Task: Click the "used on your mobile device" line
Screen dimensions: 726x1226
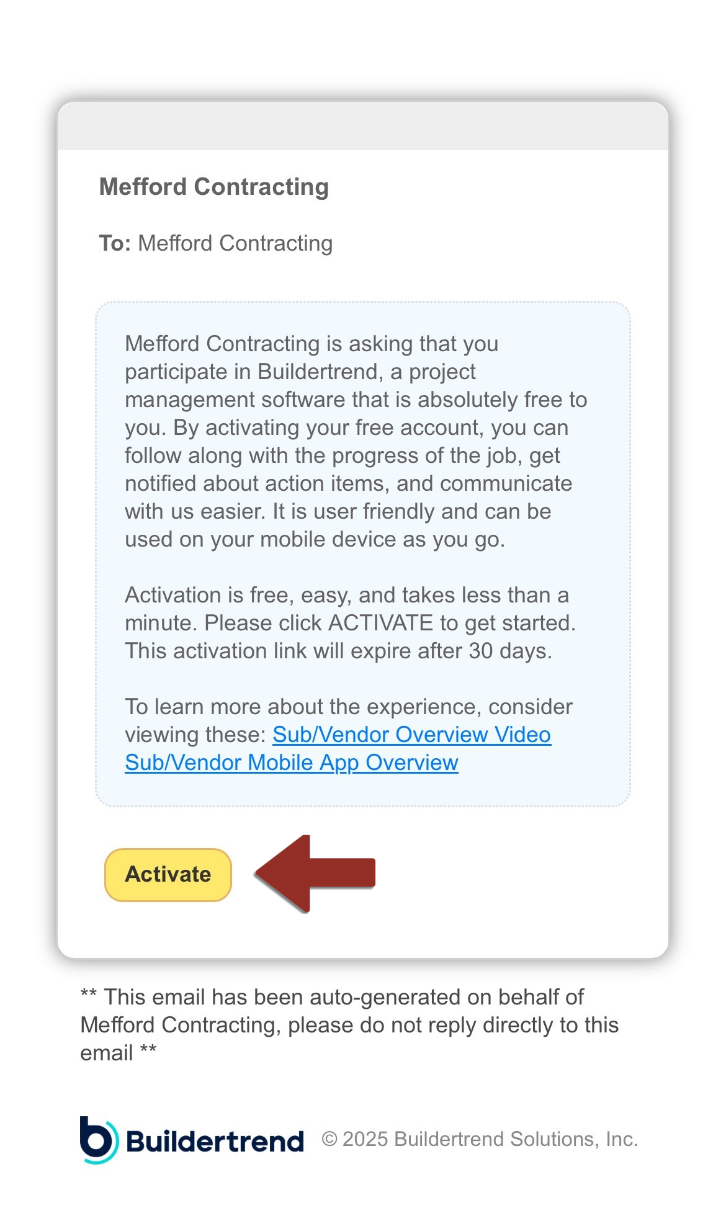Action: [315, 539]
